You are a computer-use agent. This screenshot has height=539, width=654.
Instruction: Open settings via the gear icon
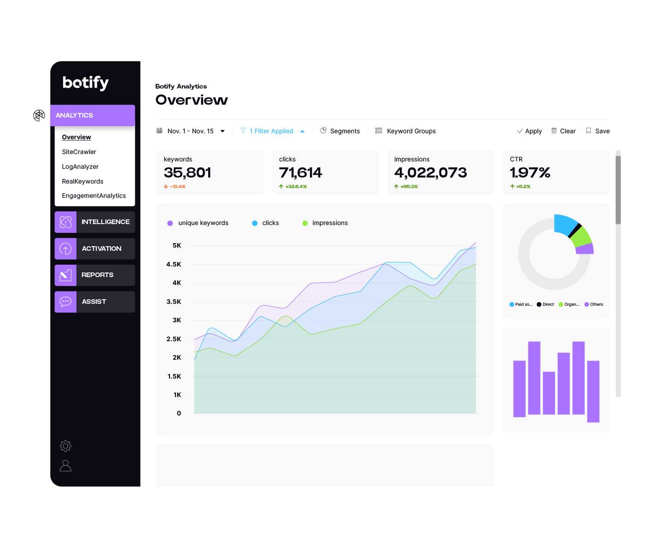click(x=65, y=446)
